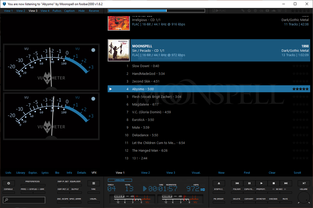Open the PB. ORDER selector
Viewport: 313px width, 208px height.
219,200
